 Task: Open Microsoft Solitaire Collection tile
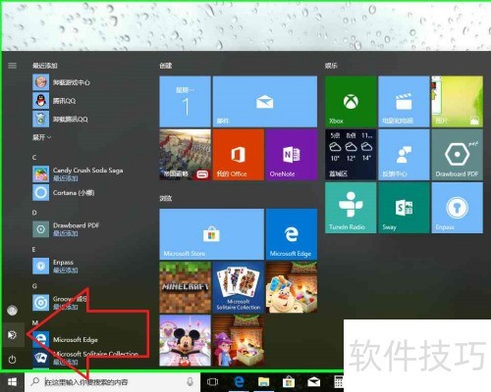239,287
